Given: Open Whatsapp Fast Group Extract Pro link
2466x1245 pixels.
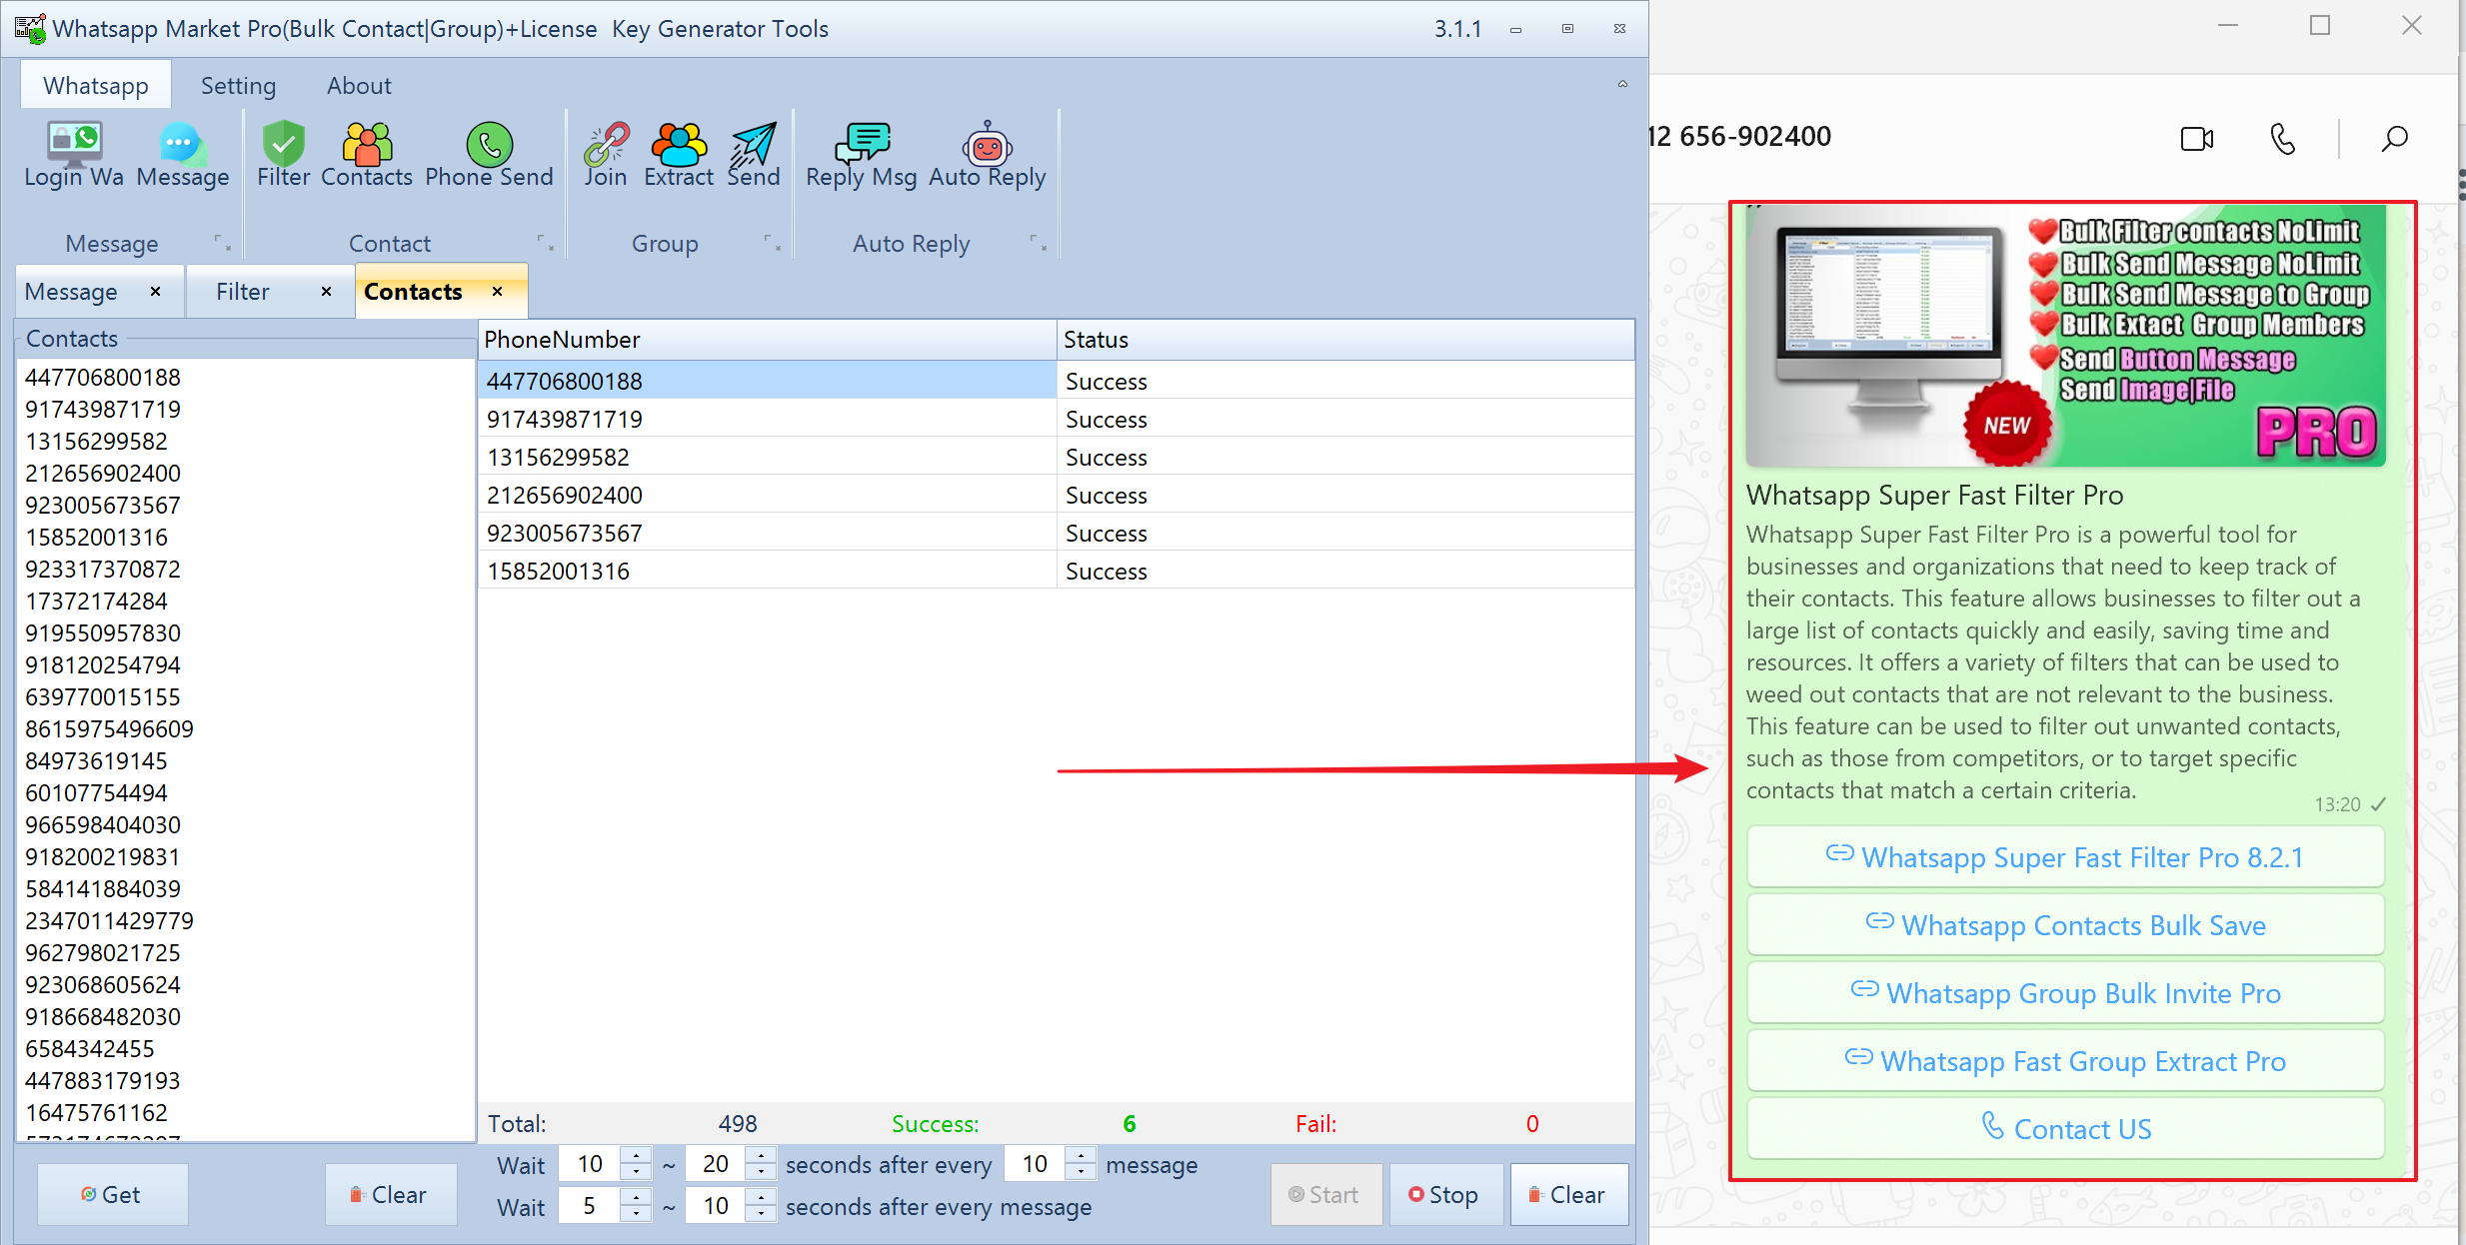Looking at the screenshot, I should coord(2065,1061).
